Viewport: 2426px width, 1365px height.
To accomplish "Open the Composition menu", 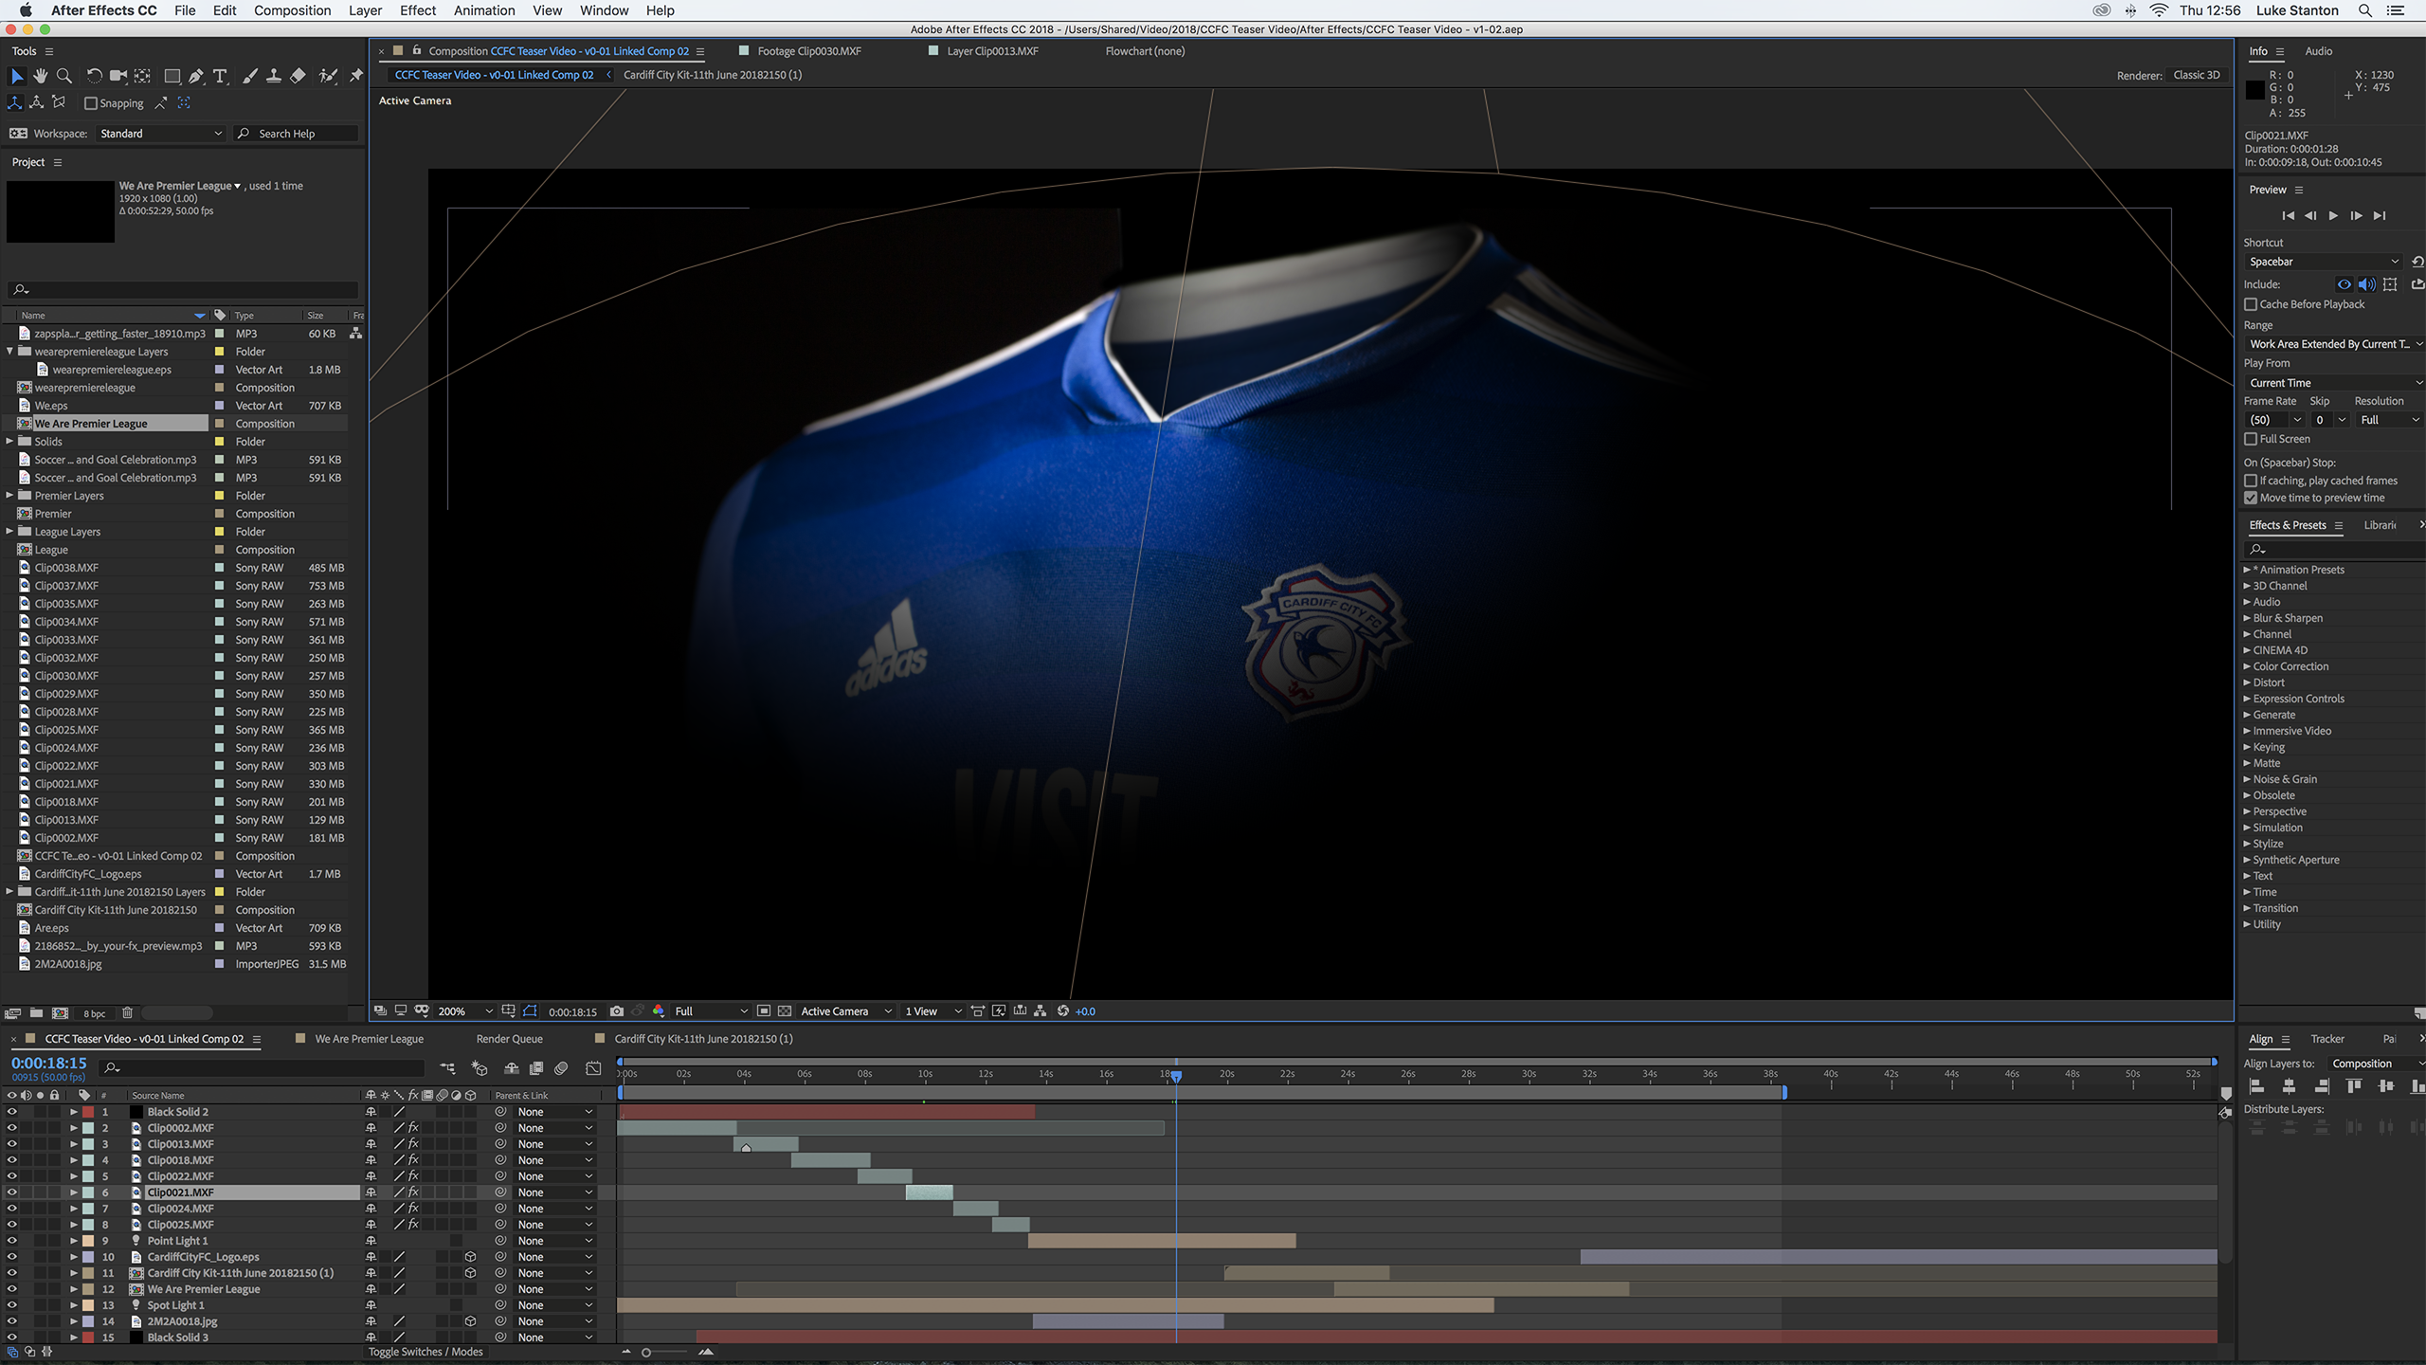I will [292, 10].
